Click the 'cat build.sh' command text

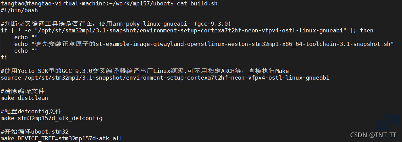click(197, 4)
